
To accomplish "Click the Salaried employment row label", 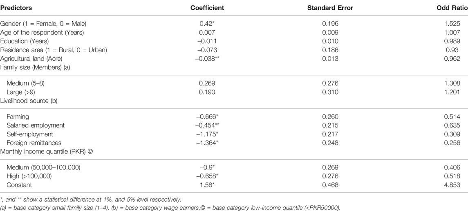I will [36, 125].
